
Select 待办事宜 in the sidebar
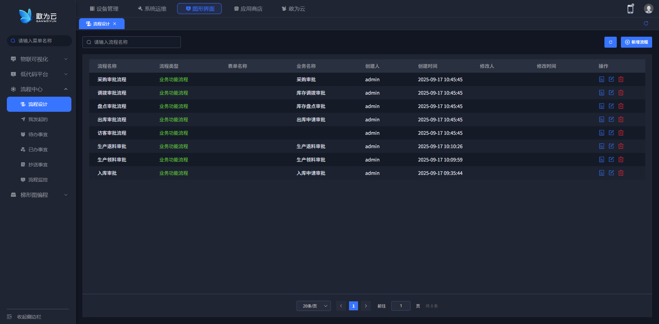point(38,134)
